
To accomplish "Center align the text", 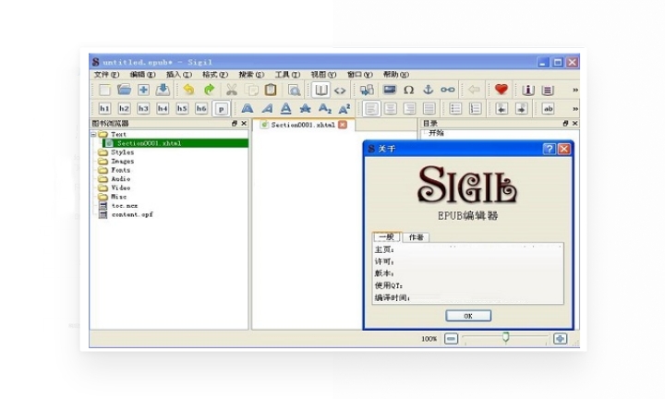I will pos(390,109).
